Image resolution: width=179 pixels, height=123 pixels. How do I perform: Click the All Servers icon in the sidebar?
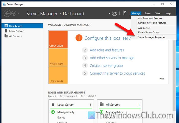6,36
